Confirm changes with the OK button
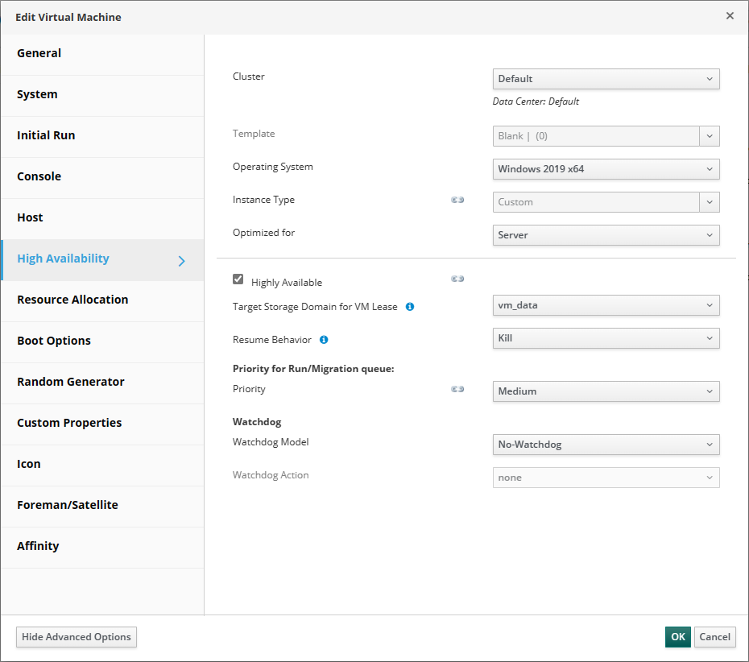The image size is (749, 662). 678,637
